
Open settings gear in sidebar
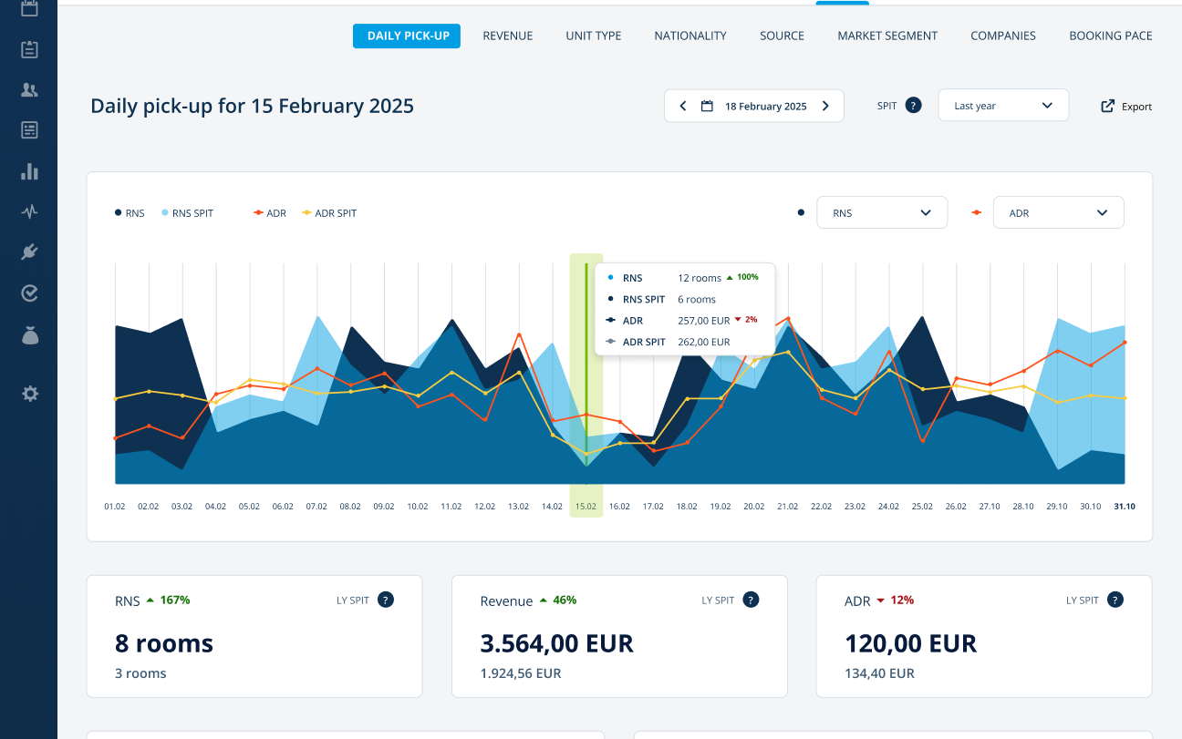[29, 394]
